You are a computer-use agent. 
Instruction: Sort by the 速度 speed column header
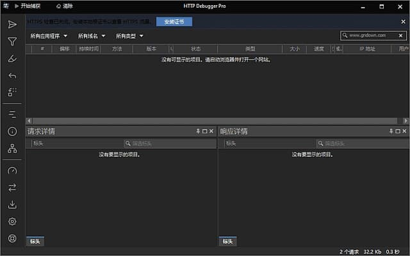click(319, 49)
